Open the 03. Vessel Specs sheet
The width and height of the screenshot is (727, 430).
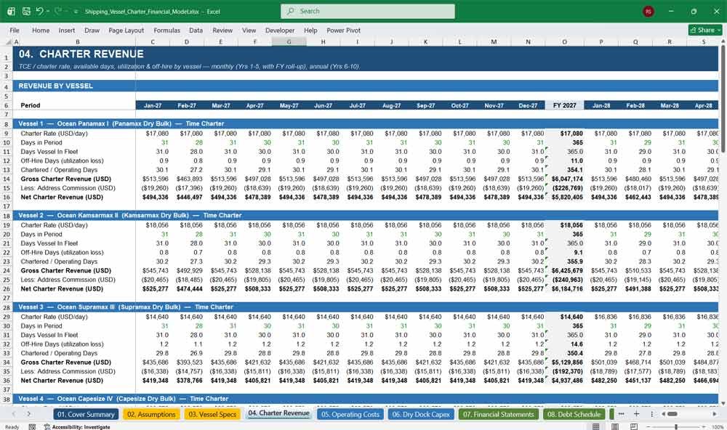click(x=212, y=414)
